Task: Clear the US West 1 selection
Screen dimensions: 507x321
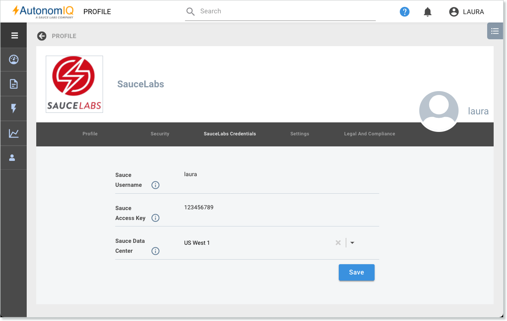Action: pyautogui.click(x=338, y=243)
